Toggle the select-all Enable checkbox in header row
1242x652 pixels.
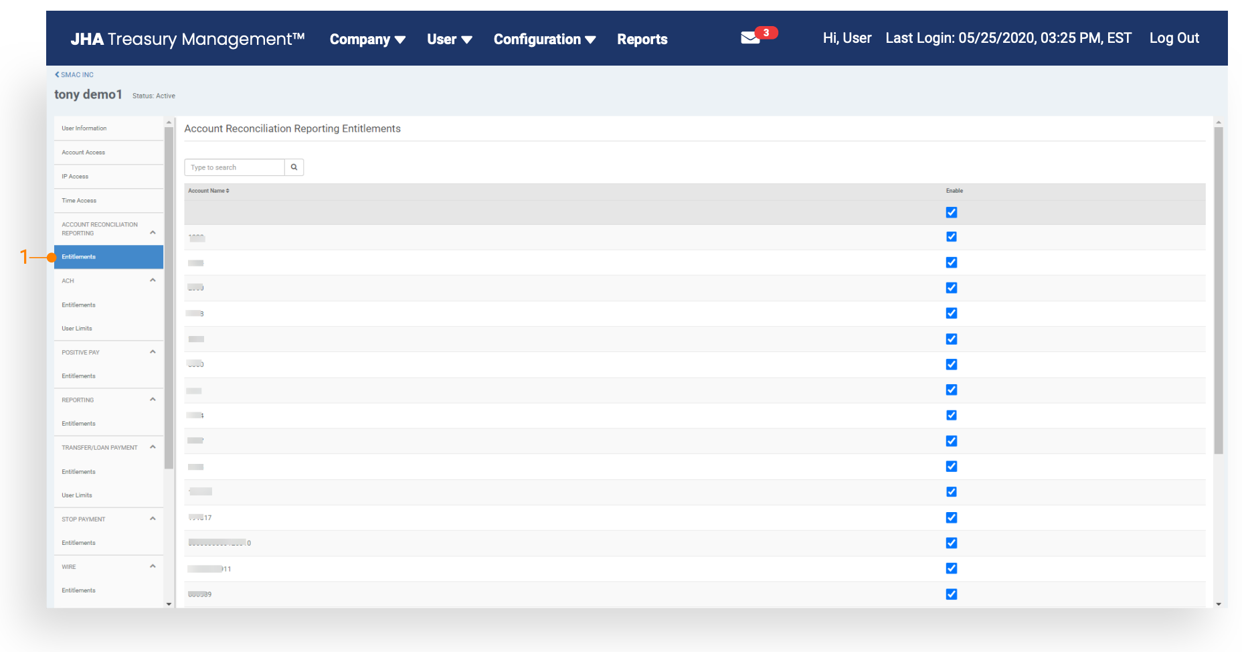(951, 213)
